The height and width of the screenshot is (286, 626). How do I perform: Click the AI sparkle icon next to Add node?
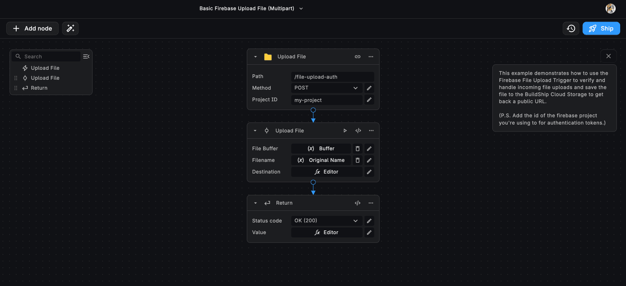click(x=70, y=28)
